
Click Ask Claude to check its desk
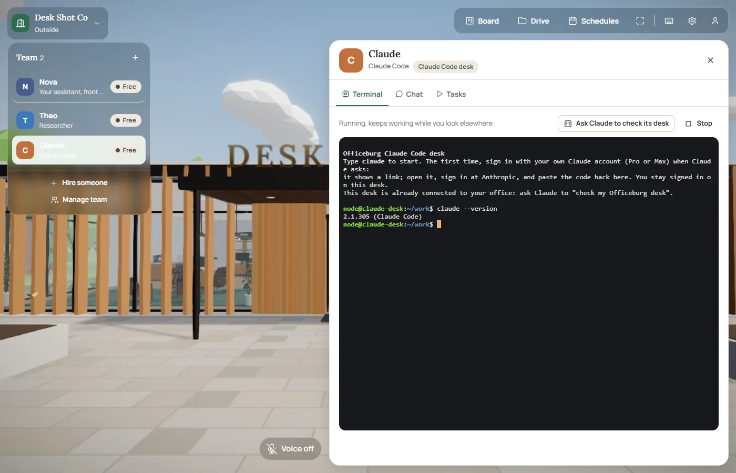click(x=616, y=124)
